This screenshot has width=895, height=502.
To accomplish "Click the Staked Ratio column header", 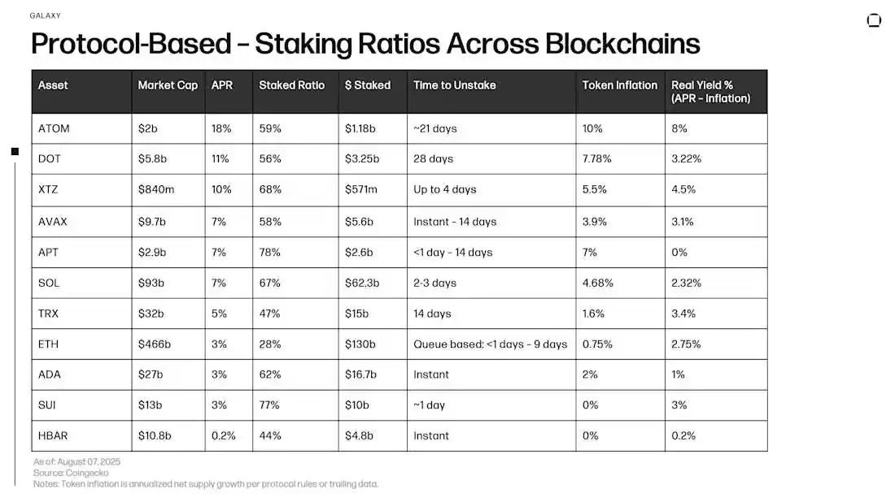I will [x=291, y=85].
